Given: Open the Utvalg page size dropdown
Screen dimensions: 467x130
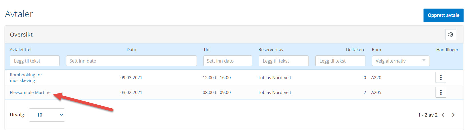Looking at the screenshot, I should pos(47,115).
